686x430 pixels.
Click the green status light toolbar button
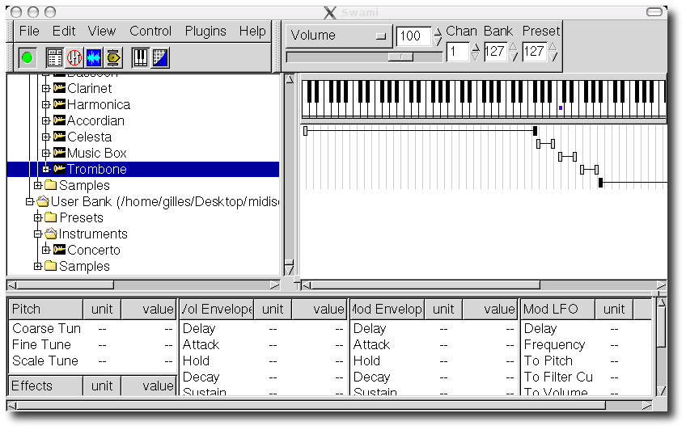[28, 57]
